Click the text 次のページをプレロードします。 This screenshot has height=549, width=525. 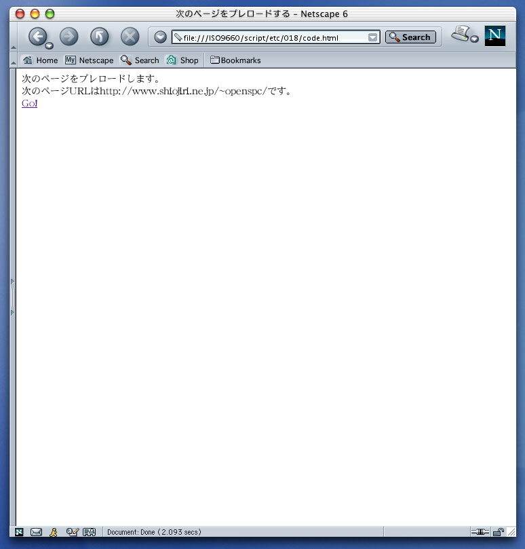[91, 79]
